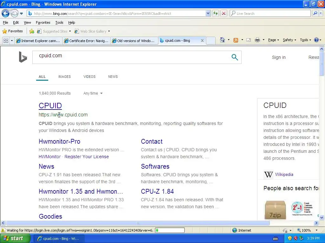Open the Contact sublink
Screen dimensions: 325x243
point(151,141)
